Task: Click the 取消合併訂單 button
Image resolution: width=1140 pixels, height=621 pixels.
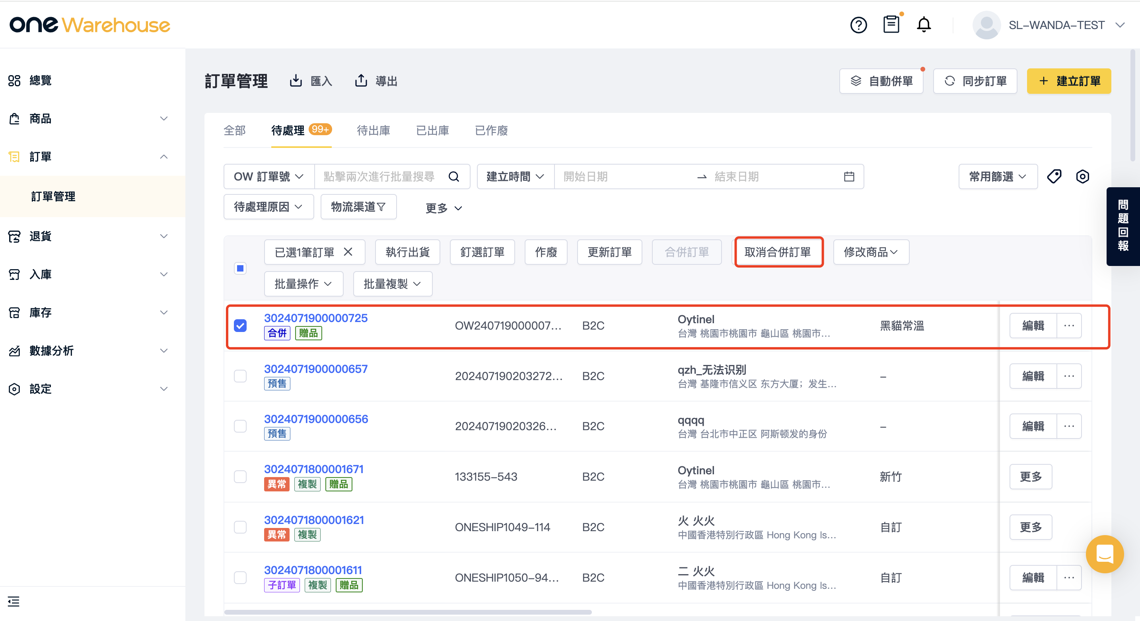Action: (x=778, y=252)
